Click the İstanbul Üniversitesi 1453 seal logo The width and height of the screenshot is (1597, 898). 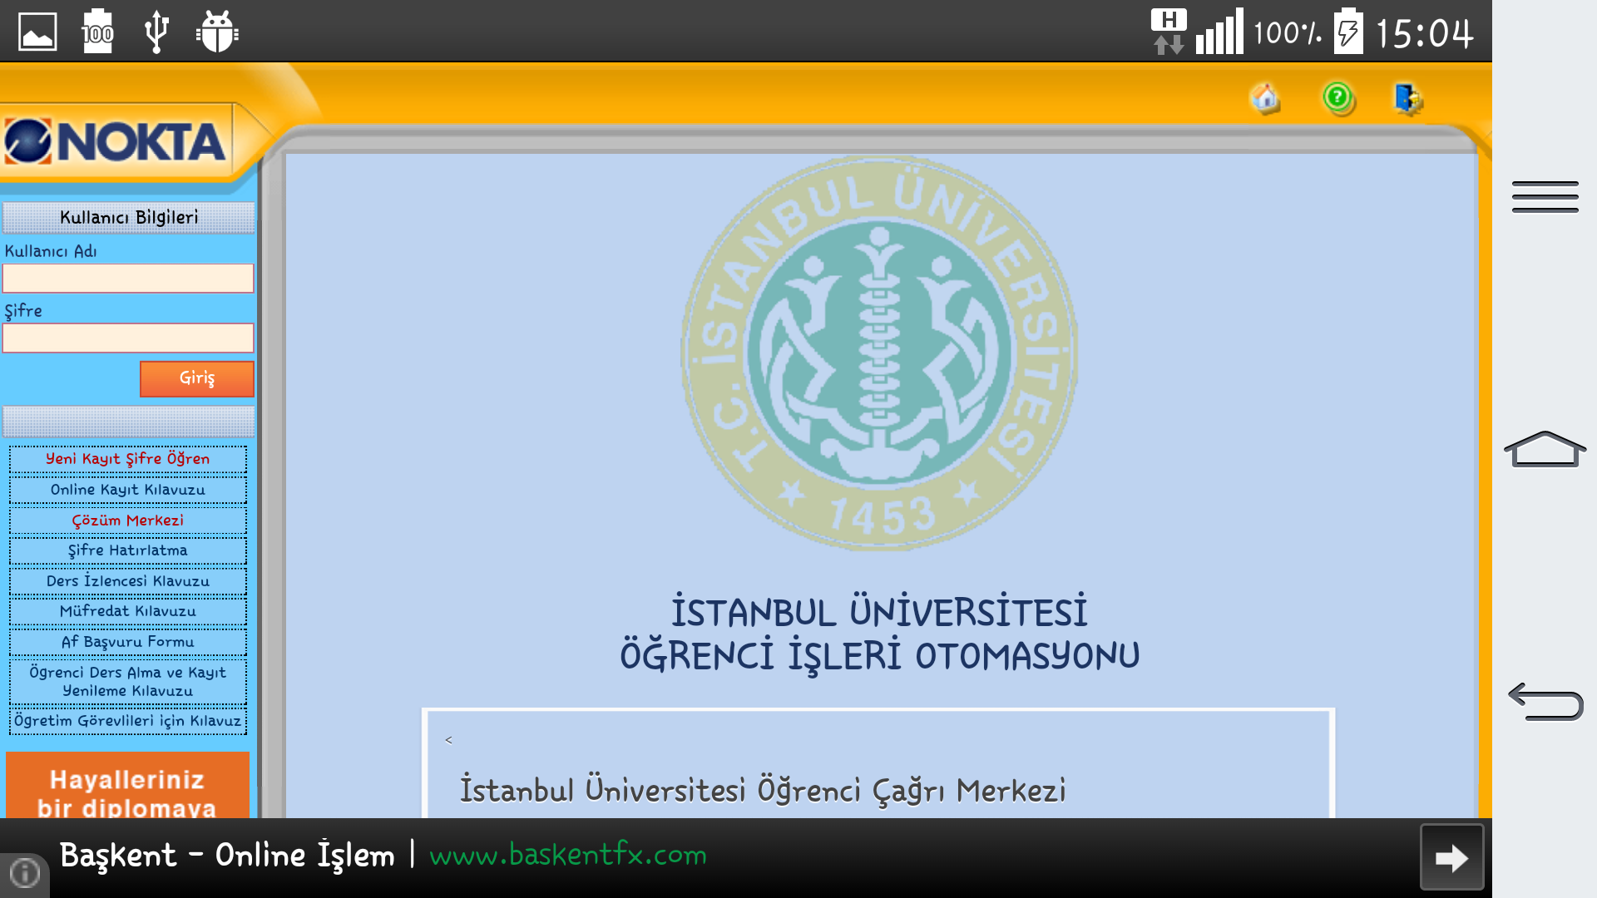879,353
